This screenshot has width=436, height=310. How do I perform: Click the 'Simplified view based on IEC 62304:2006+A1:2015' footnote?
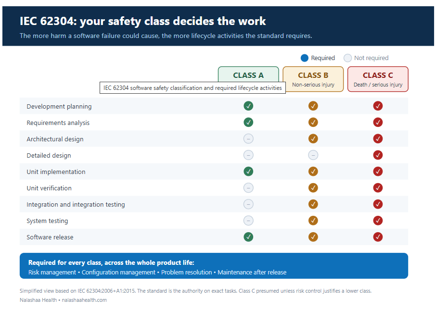195,291
